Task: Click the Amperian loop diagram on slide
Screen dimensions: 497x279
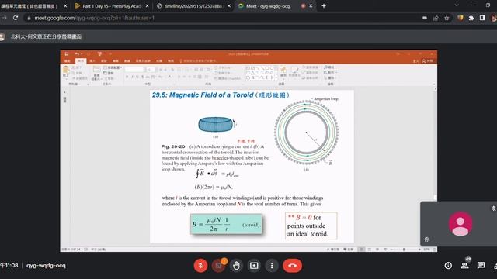Action: 307,133
